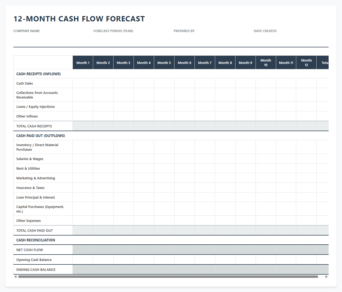
Task: Click Opening Cash Balance cell for Month 11
Action: [x=286, y=260]
